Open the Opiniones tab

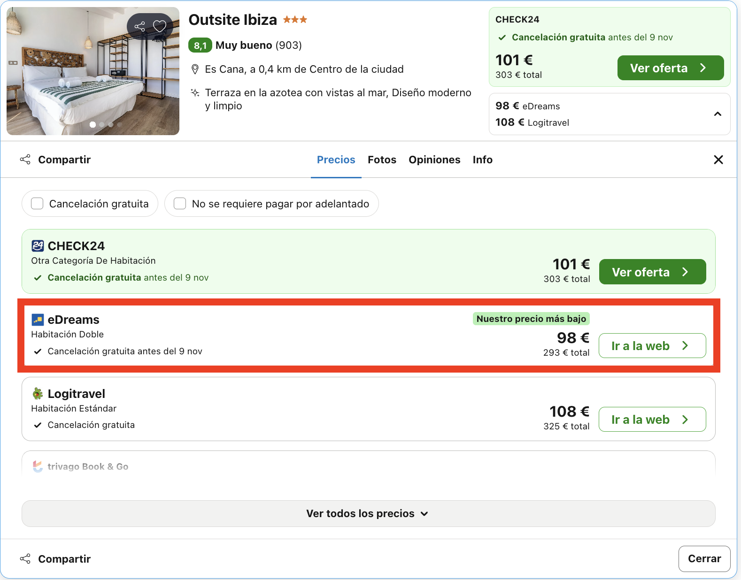pos(434,160)
